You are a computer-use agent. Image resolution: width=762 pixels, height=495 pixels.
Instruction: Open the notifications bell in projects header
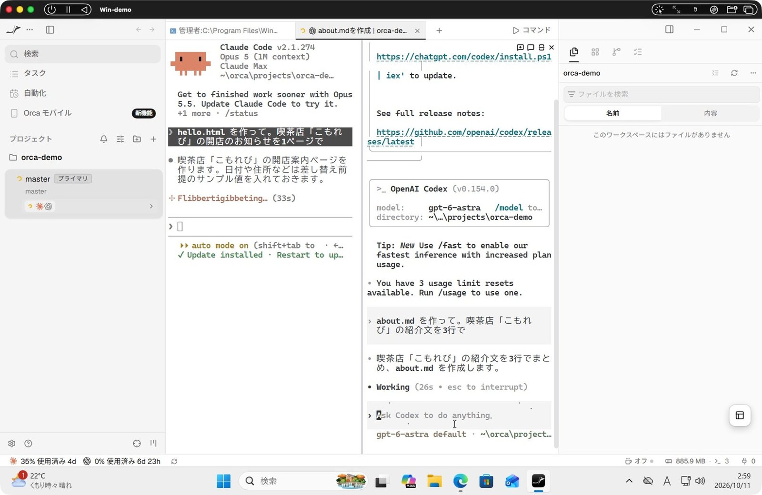[103, 139]
